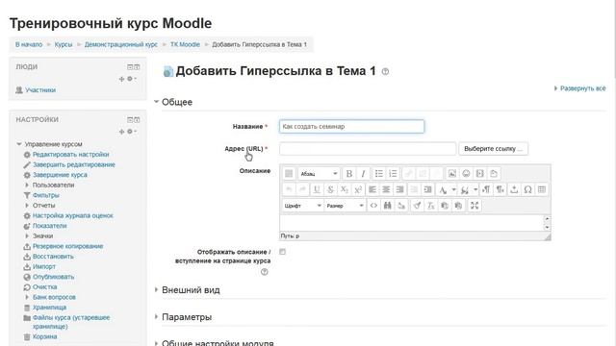This screenshot has height=346, width=616.
Task: Click the Название text field
Action: (x=351, y=126)
